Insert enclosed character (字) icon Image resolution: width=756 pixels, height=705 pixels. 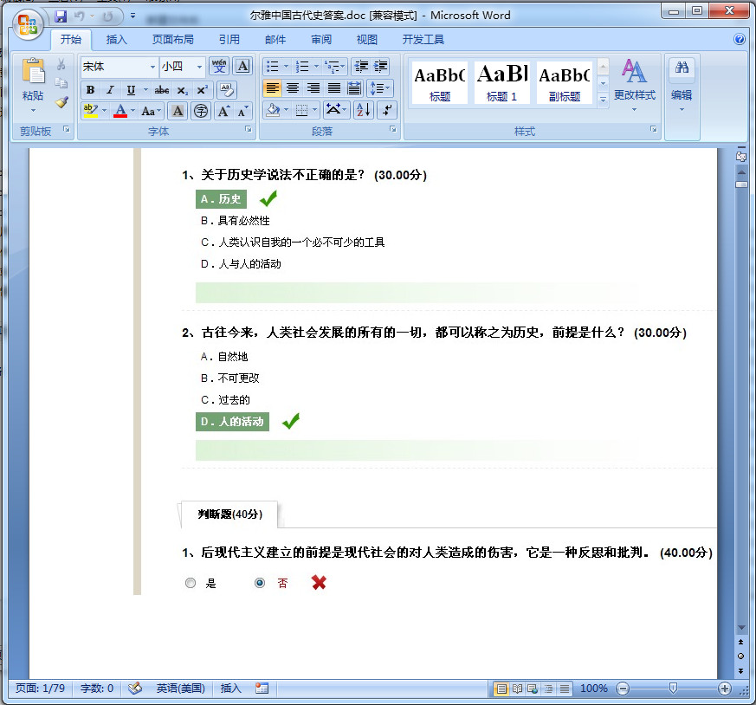point(201,111)
